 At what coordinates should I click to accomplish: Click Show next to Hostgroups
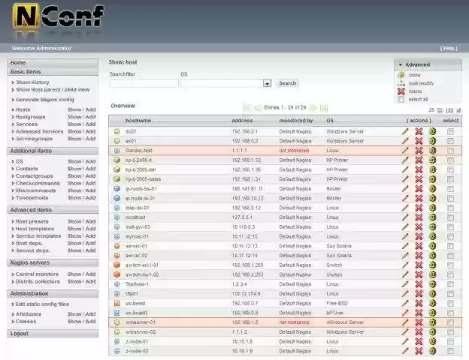[74, 117]
